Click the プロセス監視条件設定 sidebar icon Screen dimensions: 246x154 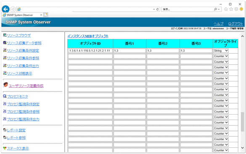click(5, 104)
